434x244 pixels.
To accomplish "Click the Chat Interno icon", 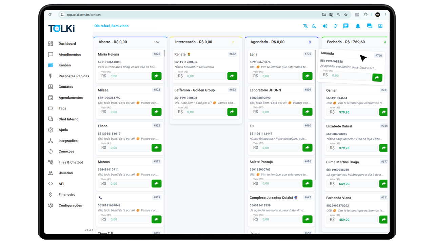I will pos(51,119).
